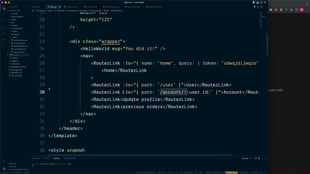Click the Split Editor Right icon

[262, 7]
